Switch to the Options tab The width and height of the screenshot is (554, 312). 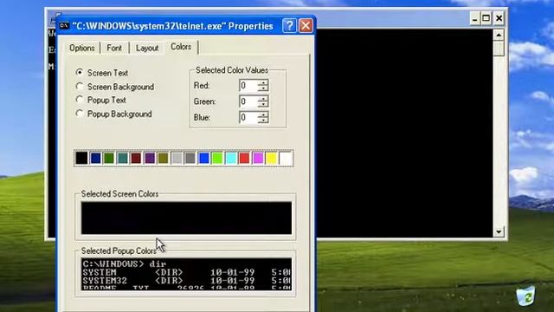pyautogui.click(x=82, y=49)
